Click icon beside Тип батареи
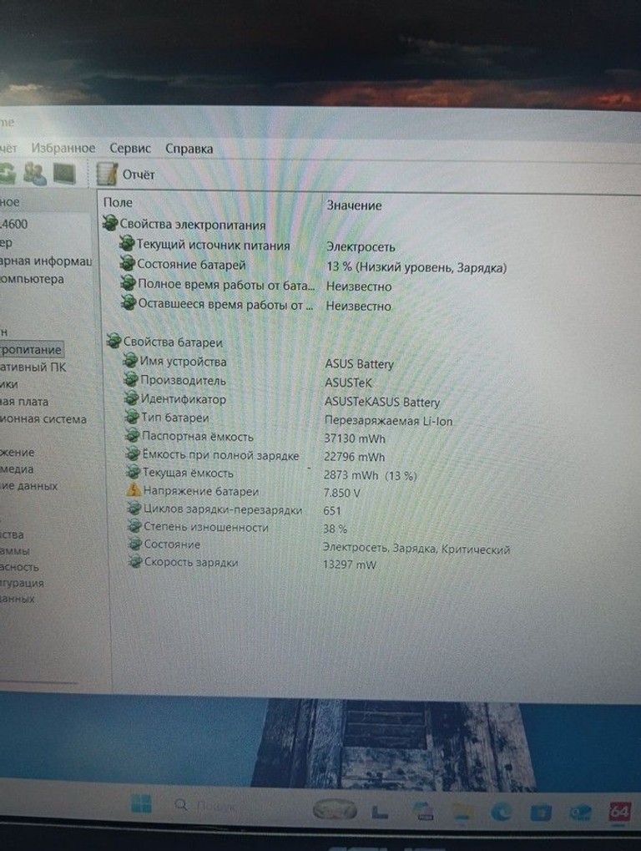Viewport: 641px width, 851px height. pos(133,416)
